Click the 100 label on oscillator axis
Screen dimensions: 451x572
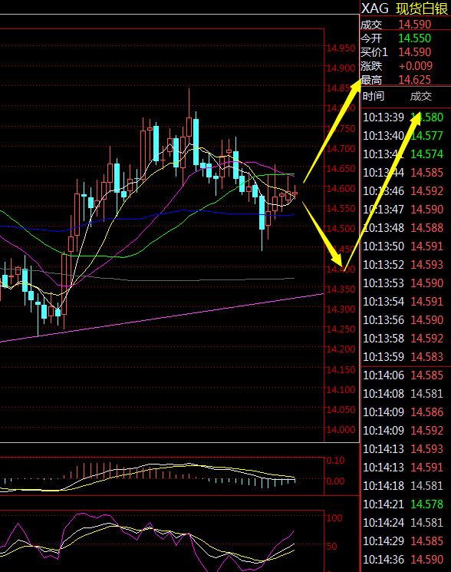pos(334,518)
